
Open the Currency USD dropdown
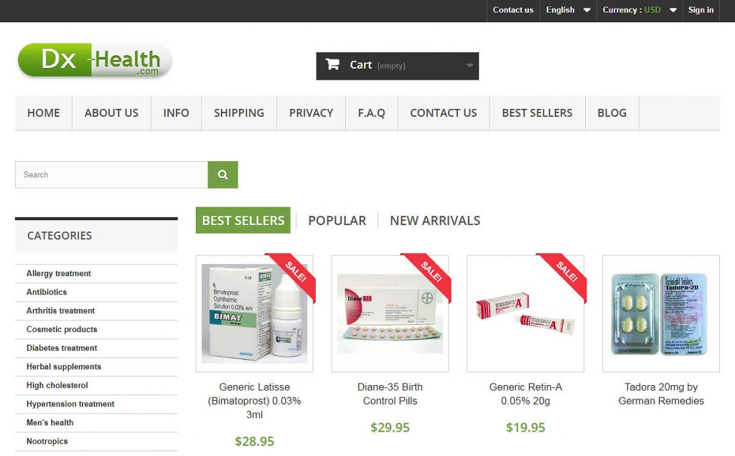[640, 10]
